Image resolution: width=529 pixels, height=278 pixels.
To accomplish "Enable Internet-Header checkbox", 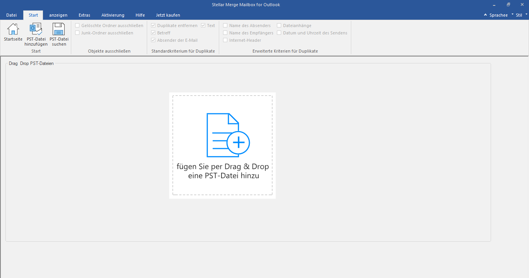I will pyautogui.click(x=225, y=40).
